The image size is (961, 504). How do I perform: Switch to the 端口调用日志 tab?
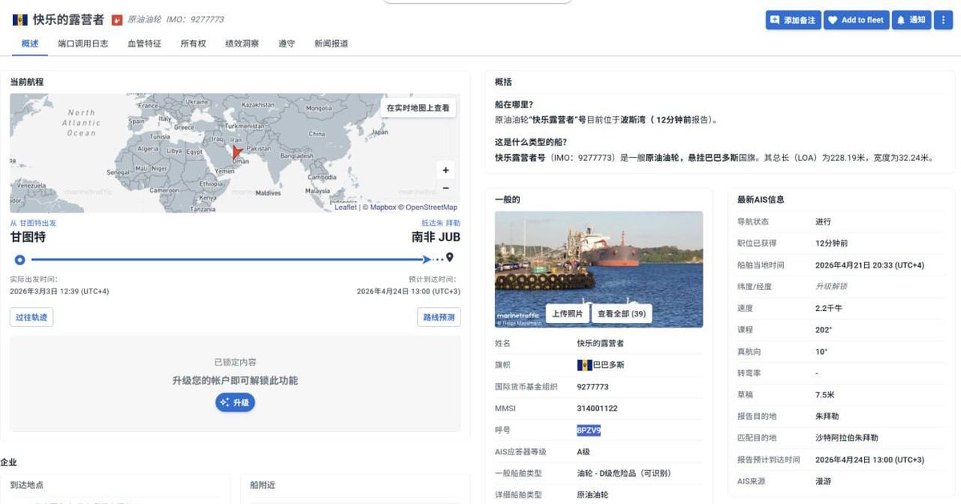click(83, 43)
